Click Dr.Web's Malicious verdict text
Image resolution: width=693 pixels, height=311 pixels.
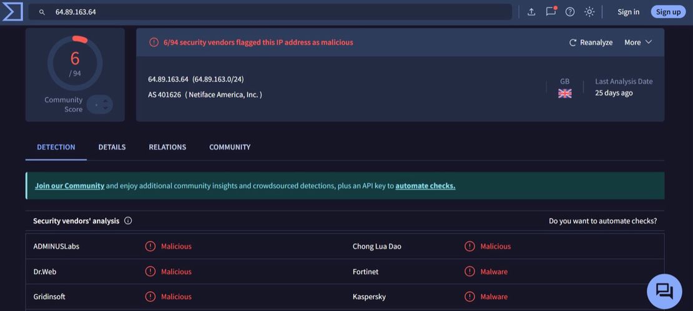pyautogui.click(x=176, y=271)
